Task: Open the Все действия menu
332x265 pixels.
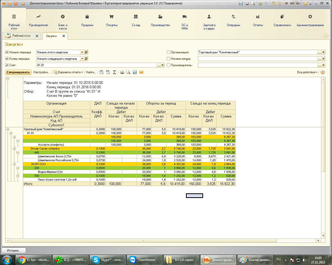Action: point(307,72)
